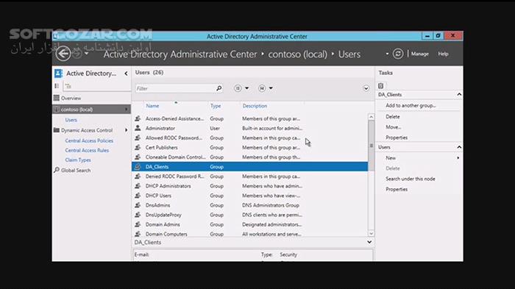This screenshot has width=515, height=289.
Task: Open the Manage menu
Action: click(420, 54)
